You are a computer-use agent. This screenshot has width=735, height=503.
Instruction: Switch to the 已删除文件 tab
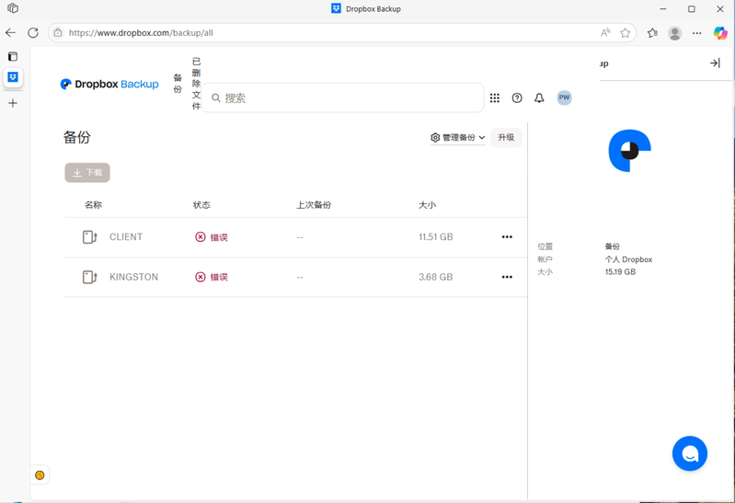[x=196, y=84]
